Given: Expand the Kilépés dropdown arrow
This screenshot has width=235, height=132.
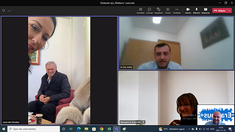Looking at the screenshot, I should (229, 11).
